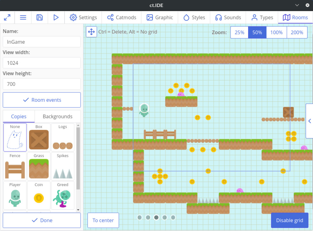Select the third dark pagination dot

tap(156, 217)
